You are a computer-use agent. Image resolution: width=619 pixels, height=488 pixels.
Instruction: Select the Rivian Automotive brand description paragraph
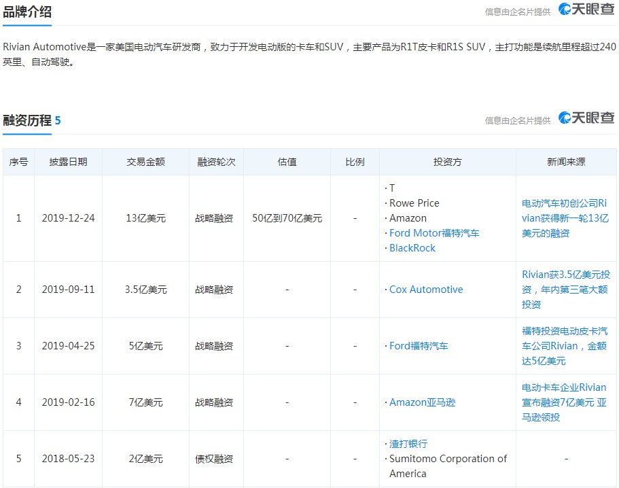pyautogui.click(x=309, y=54)
